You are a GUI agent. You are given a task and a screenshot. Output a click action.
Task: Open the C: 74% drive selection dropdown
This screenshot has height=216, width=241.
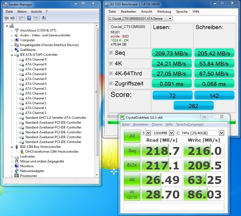221,133
